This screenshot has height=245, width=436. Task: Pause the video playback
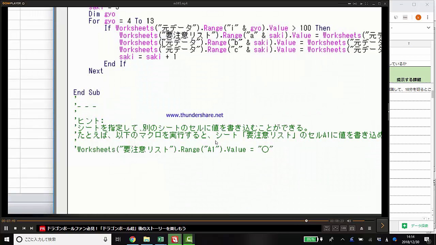(6, 228)
